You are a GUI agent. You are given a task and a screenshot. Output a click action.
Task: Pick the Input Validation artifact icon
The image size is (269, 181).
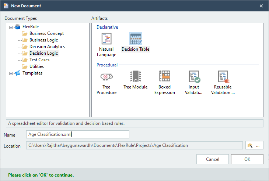(194, 77)
